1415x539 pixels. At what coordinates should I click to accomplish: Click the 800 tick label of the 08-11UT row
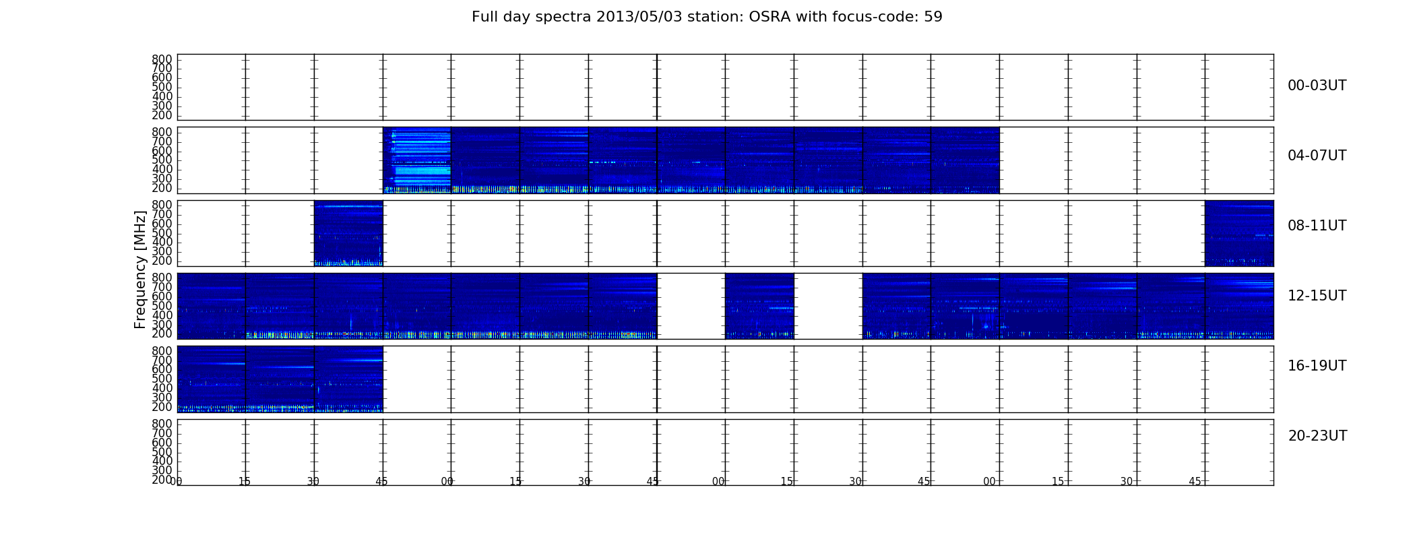(x=162, y=205)
